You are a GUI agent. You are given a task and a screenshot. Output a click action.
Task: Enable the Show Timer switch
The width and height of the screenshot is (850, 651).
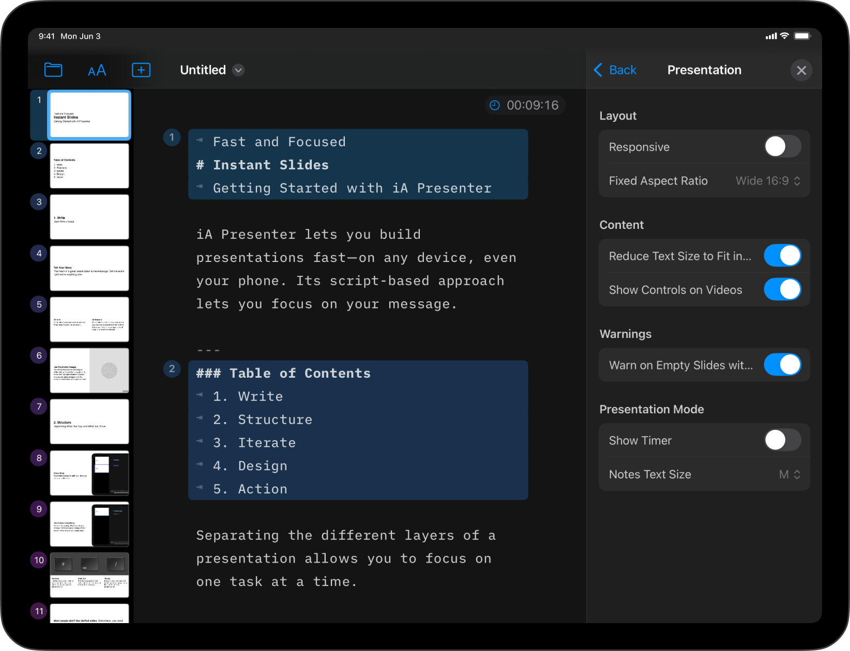pyautogui.click(x=782, y=440)
